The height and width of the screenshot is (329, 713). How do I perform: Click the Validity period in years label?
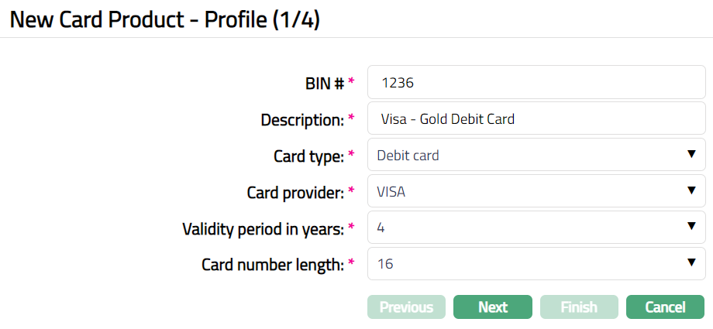point(263,229)
